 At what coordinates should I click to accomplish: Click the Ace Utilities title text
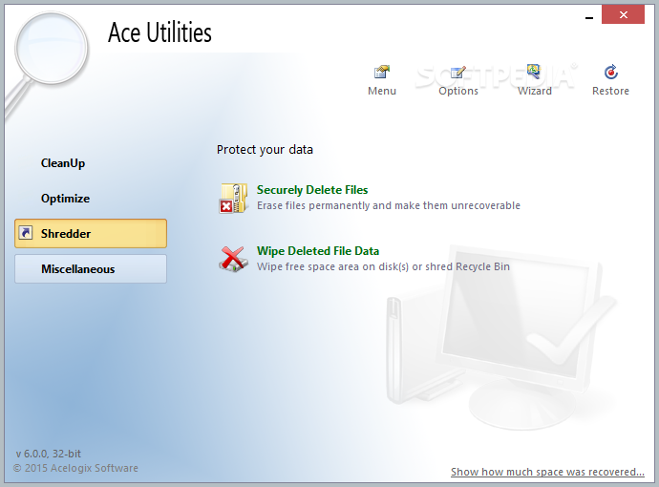pos(159,32)
